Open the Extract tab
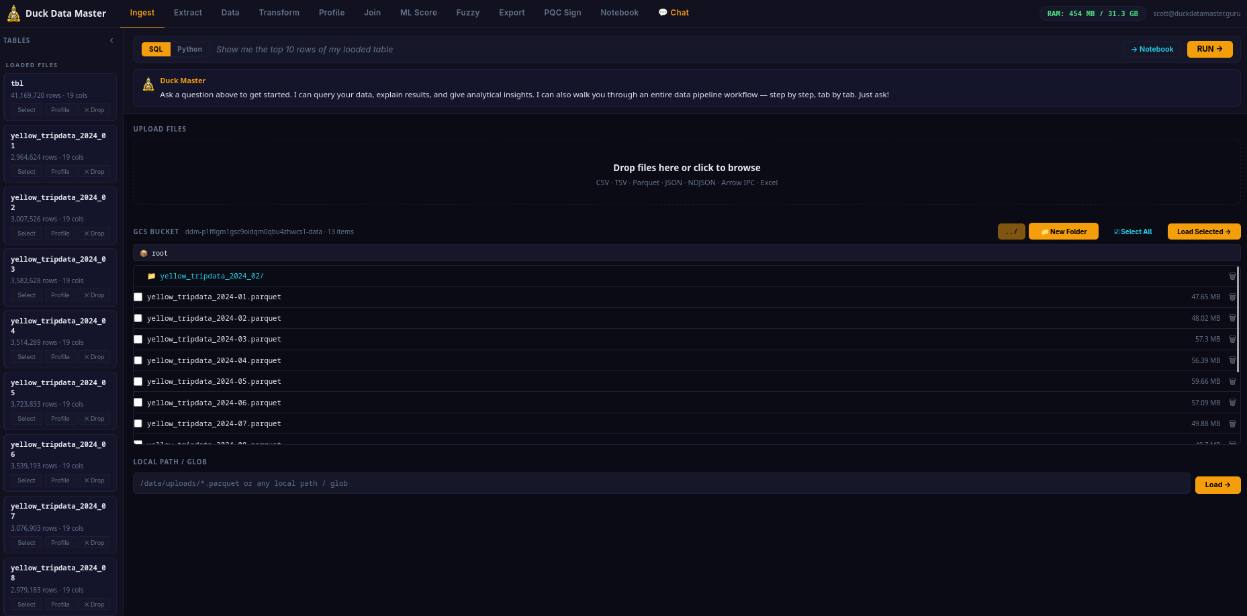Screen dimensions: 1247x616 (x=188, y=13)
